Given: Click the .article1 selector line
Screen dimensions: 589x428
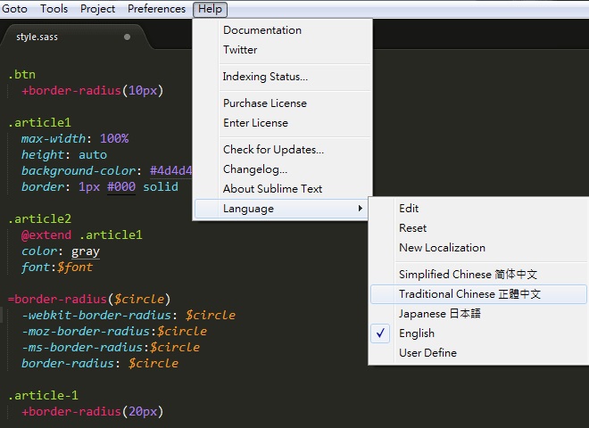Looking at the screenshot, I should [39, 122].
